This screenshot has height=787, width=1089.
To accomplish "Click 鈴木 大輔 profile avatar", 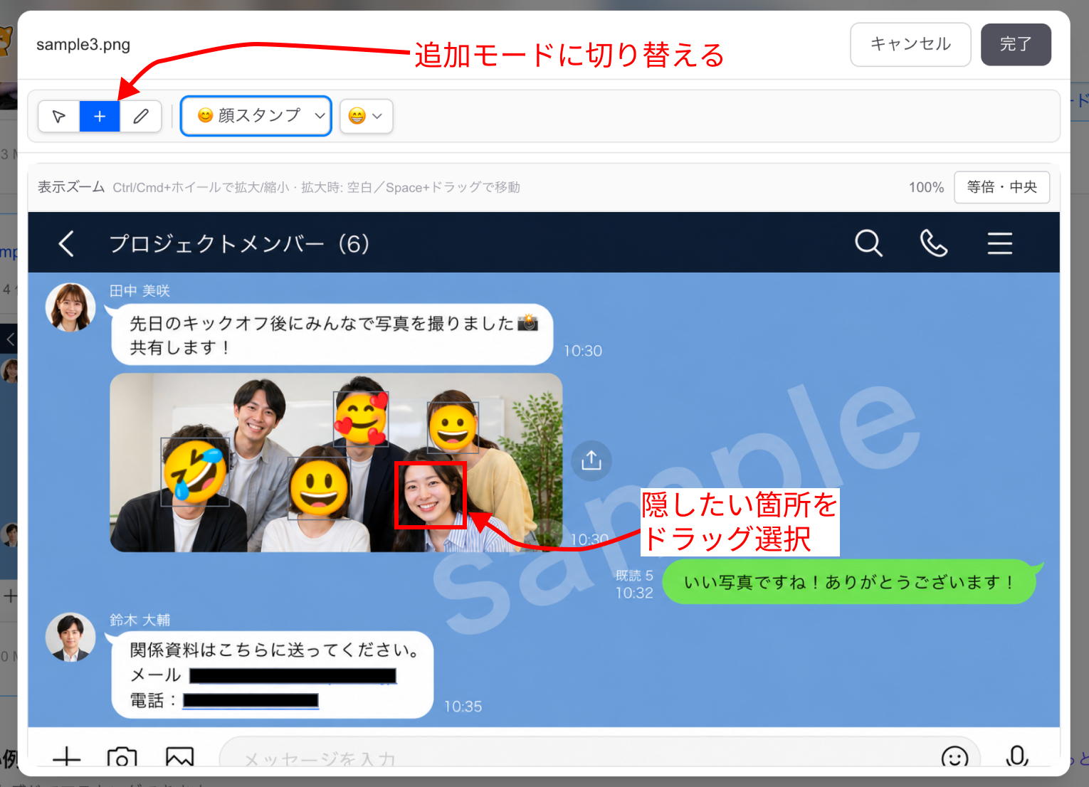I will pyautogui.click(x=70, y=638).
